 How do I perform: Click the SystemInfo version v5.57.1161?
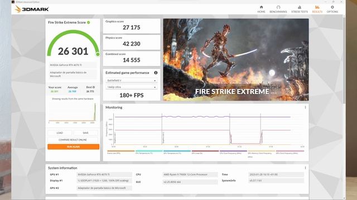(x=276, y=181)
